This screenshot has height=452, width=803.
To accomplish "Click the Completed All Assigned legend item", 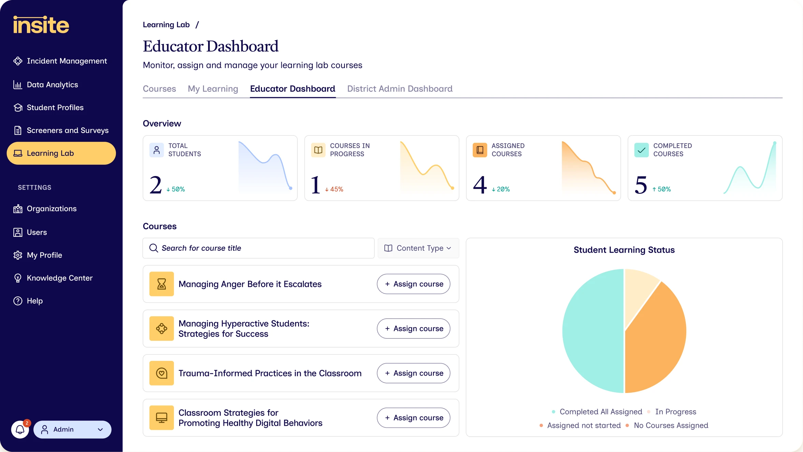I will (x=597, y=412).
